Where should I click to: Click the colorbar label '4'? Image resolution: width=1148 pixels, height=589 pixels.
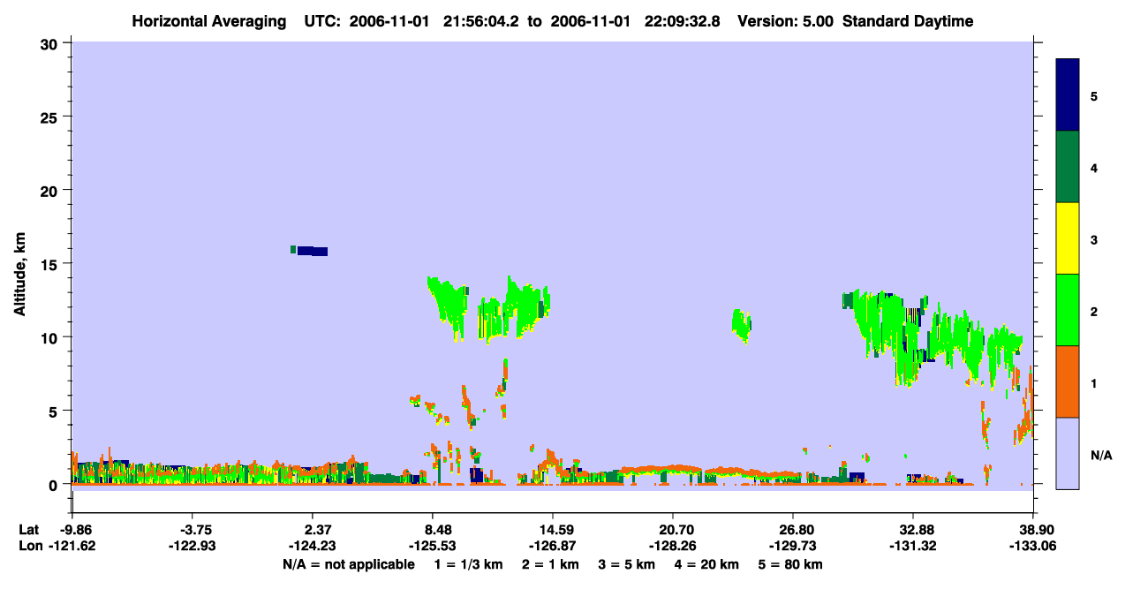click(x=1094, y=167)
